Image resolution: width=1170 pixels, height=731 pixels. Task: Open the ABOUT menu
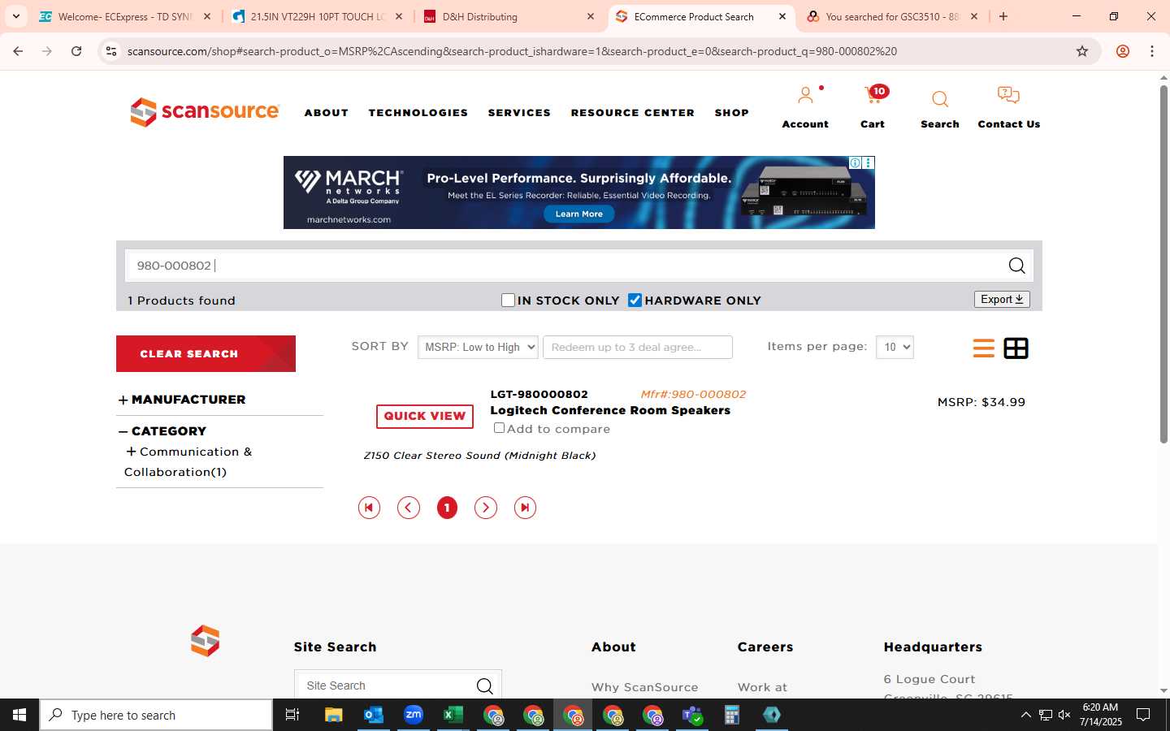327,113
